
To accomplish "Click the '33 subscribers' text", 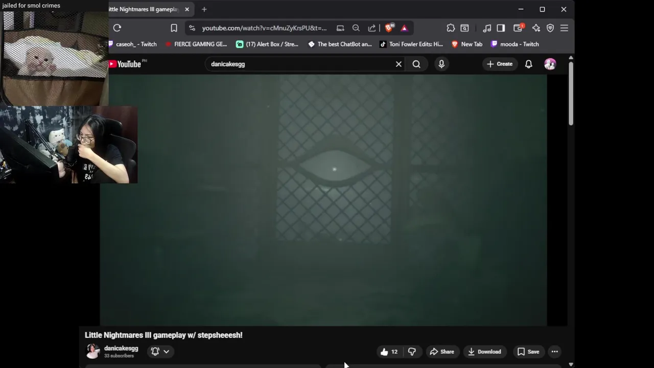I will [x=119, y=356].
